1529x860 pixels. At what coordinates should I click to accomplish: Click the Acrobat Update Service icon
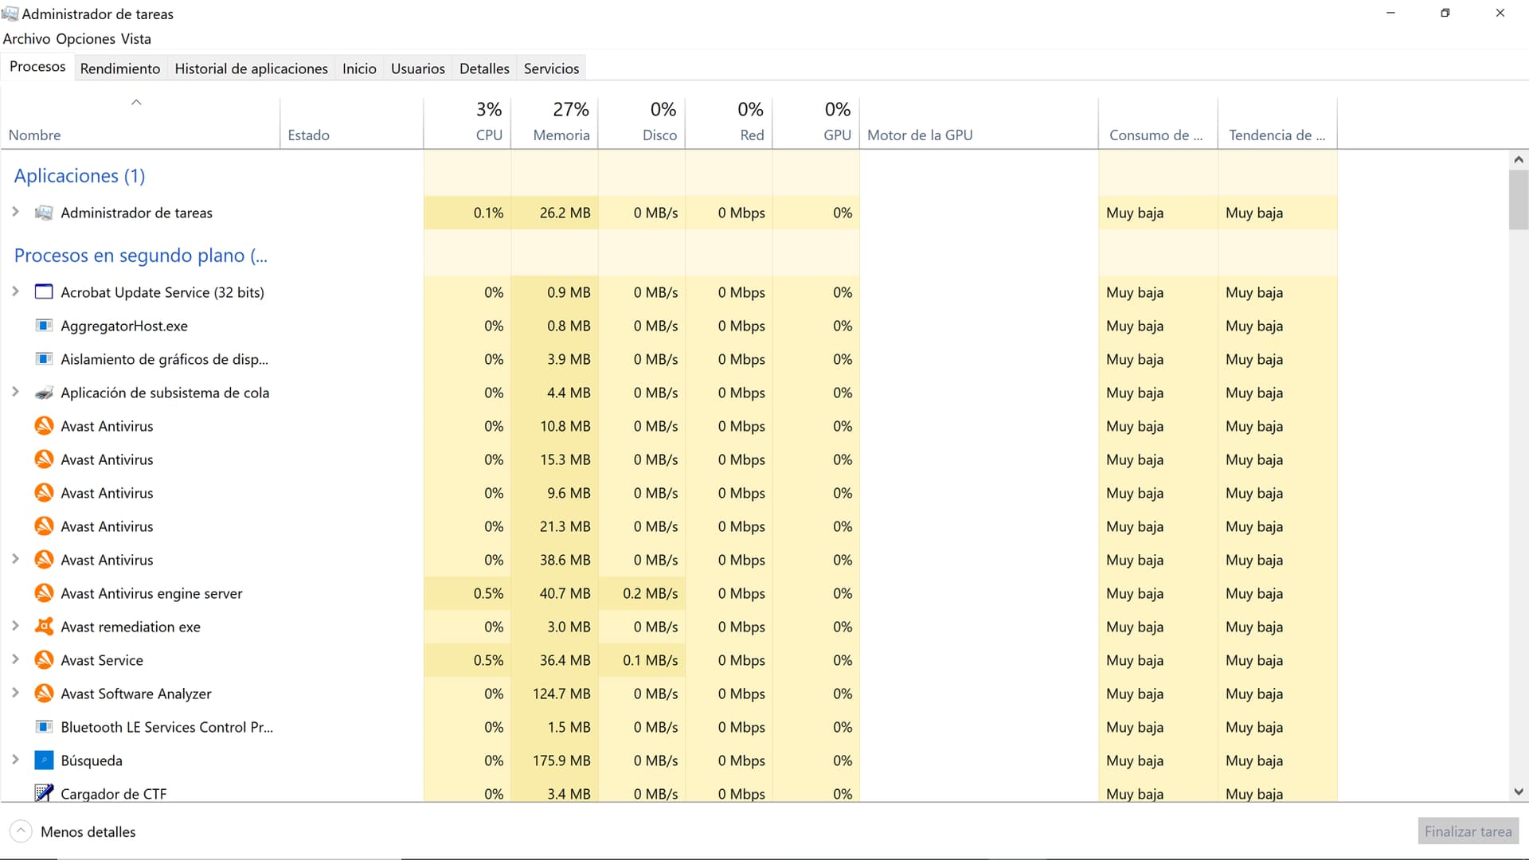[44, 292]
